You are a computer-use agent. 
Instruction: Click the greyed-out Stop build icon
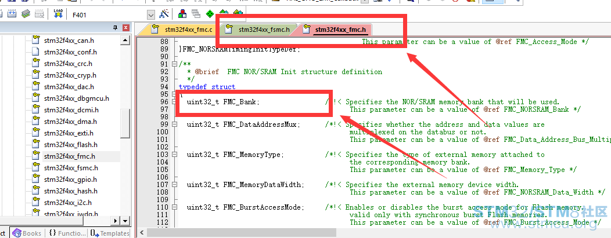tap(39, 14)
